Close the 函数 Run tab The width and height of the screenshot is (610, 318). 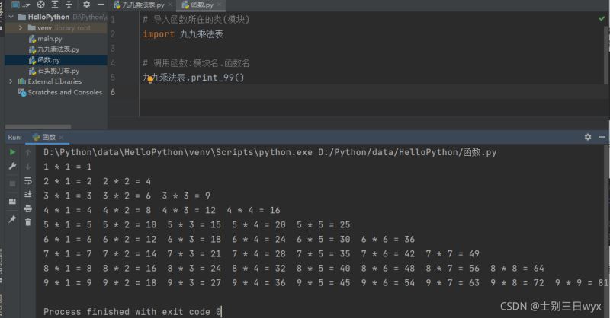pyautogui.click(x=61, y=137)
